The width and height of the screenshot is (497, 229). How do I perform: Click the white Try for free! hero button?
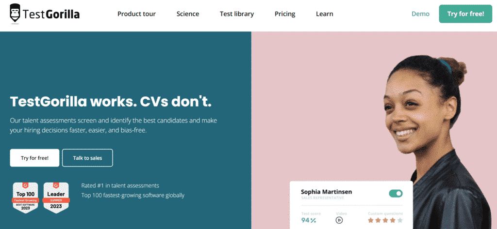click(x=34, y=158)
